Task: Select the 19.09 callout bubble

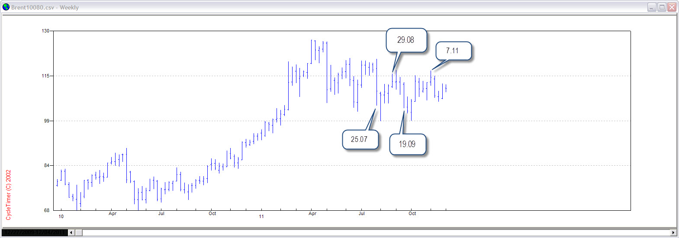Action: tap(407, 144)
